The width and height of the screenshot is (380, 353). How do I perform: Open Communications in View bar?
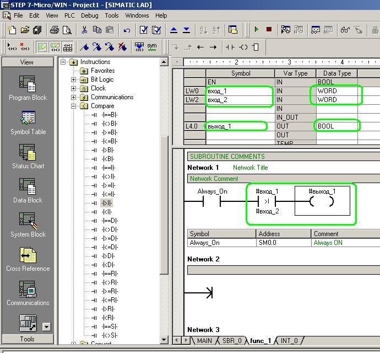pos(28,293)
